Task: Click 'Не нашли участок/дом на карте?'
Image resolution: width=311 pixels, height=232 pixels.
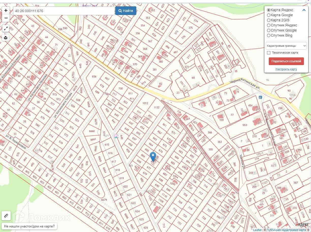Action: click(x=29, y=226)
